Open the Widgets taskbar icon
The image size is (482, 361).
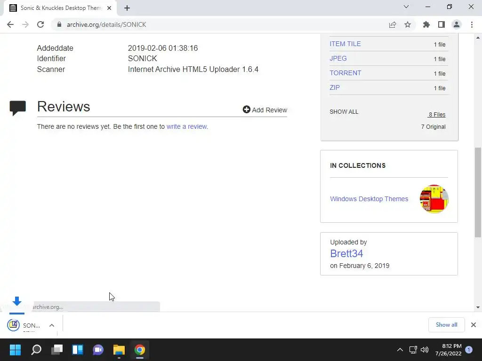tap(78, 350)
